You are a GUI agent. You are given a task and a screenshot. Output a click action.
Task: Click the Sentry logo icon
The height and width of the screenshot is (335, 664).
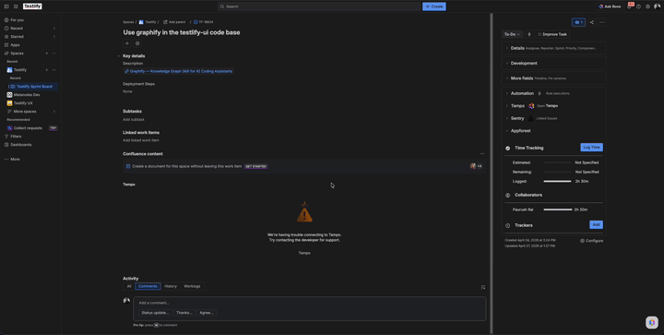click(530, 118)
